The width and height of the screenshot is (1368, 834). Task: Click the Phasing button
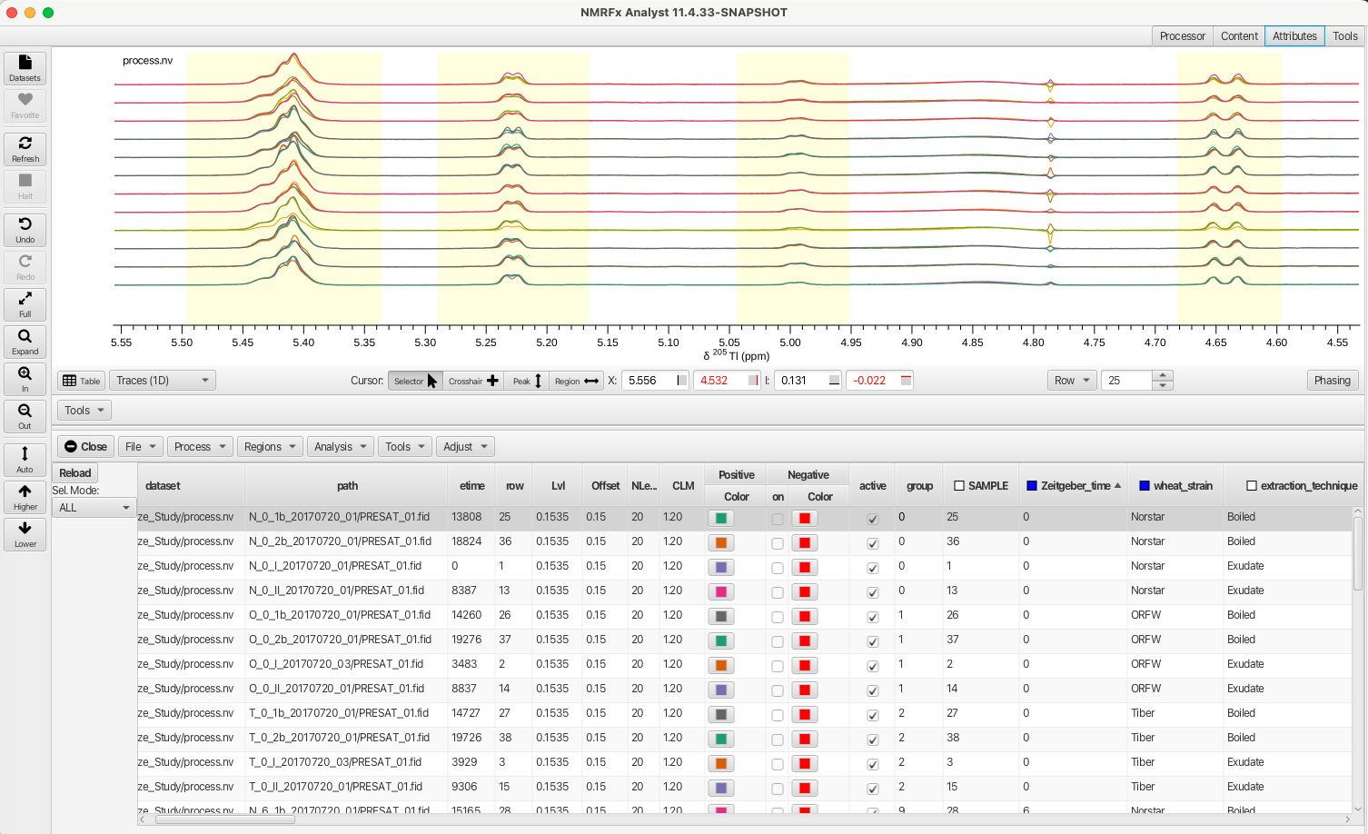click(x=1332, y=381)
